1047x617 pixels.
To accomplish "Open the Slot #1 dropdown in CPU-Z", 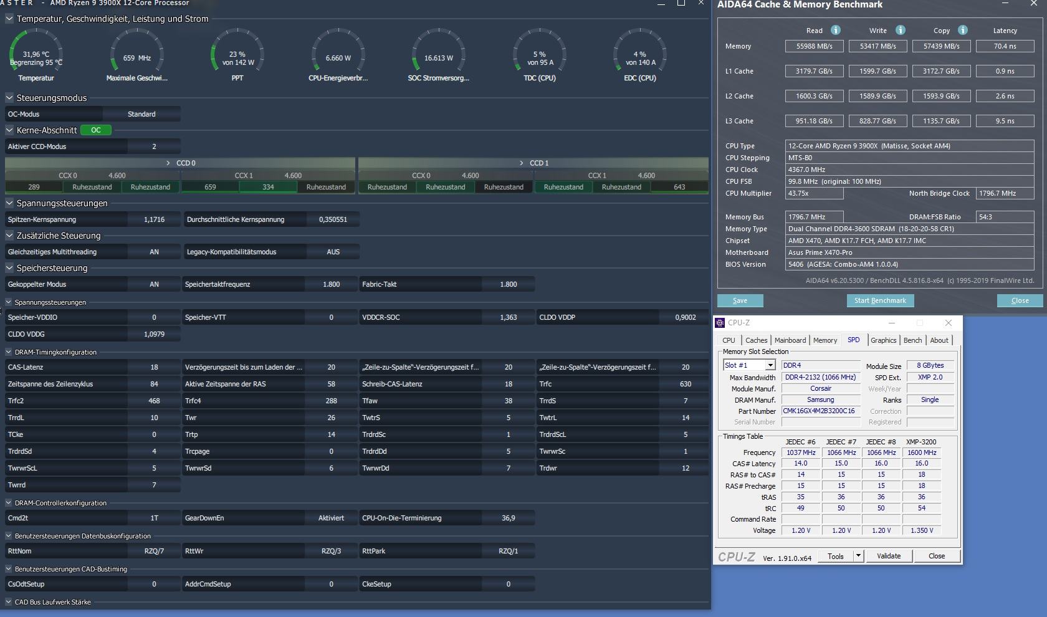I will 770,365.
